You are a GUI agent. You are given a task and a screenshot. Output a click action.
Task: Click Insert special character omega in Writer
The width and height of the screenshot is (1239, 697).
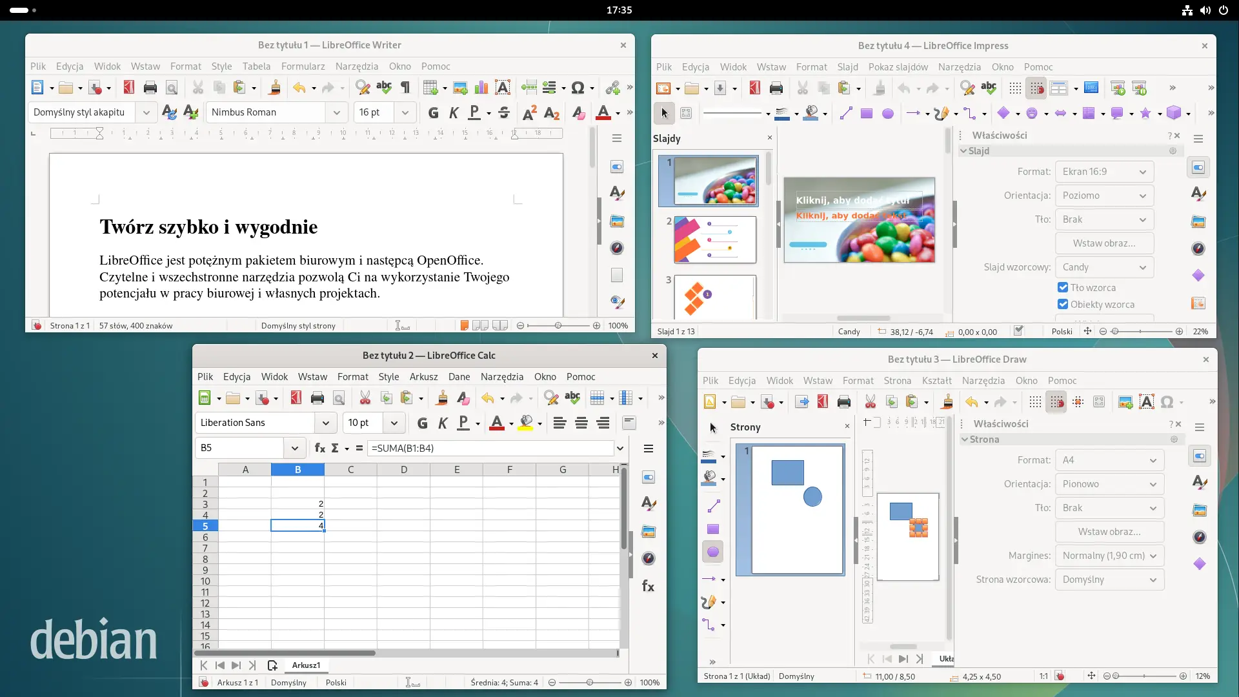(578, 88)
